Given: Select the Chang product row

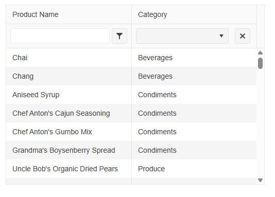Looking at the screenshot, I should [131, 76].
